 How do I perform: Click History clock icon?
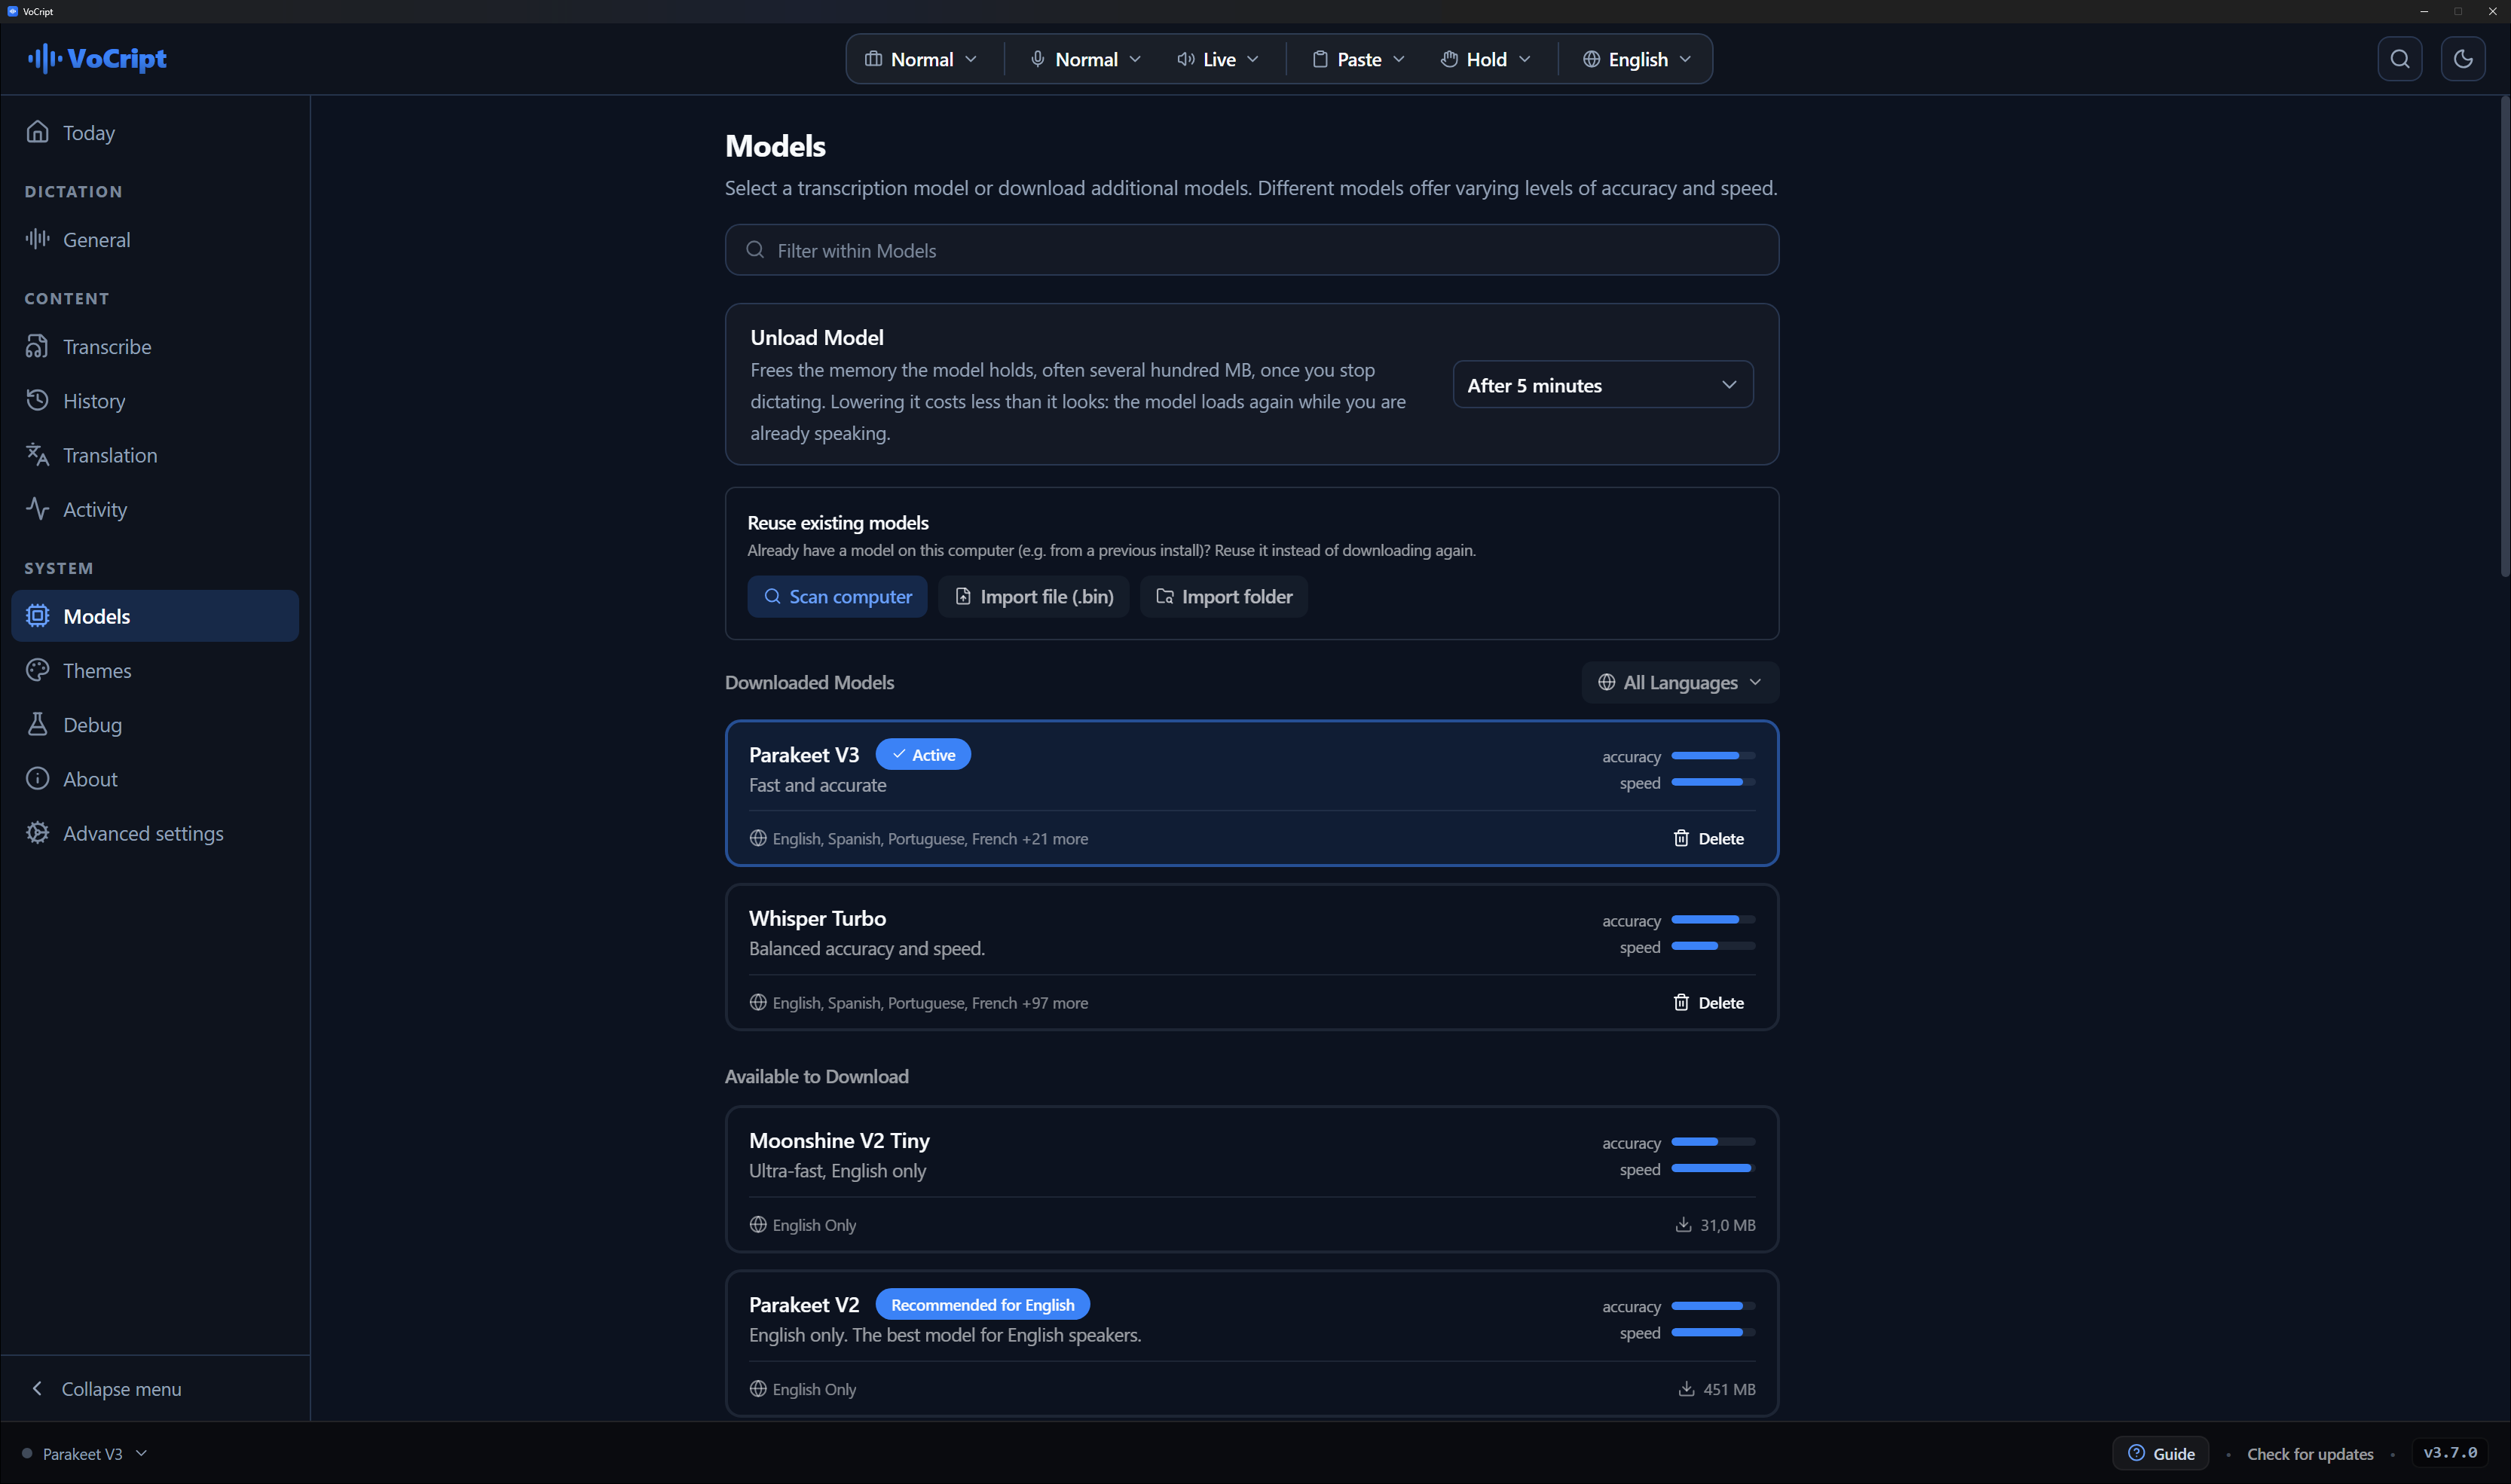37,400
